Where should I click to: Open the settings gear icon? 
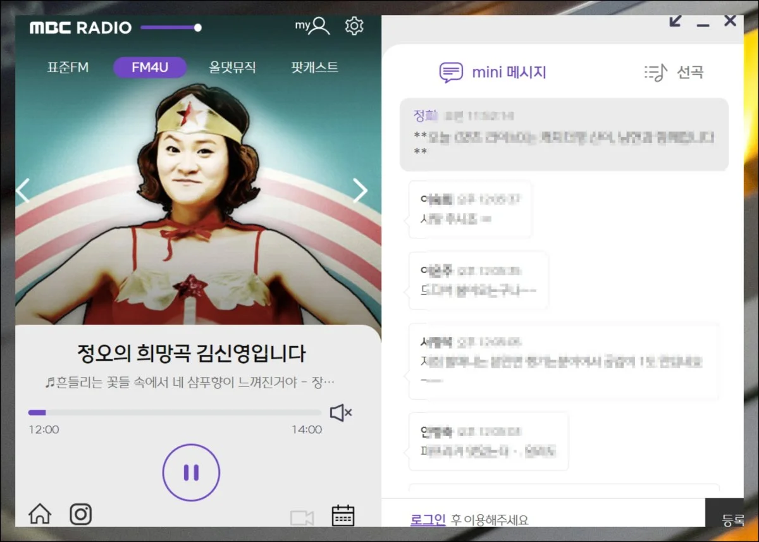(354, 26)
